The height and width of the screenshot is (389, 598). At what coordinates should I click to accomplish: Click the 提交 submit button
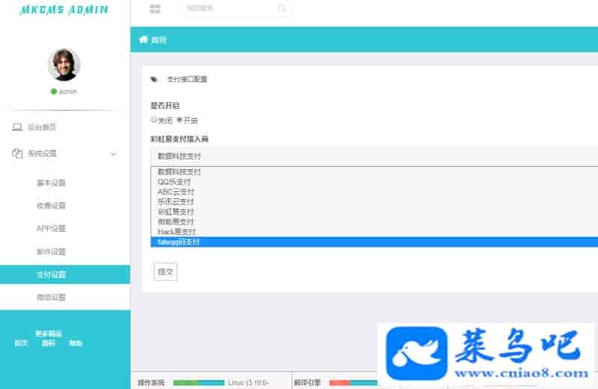(164, 272)
